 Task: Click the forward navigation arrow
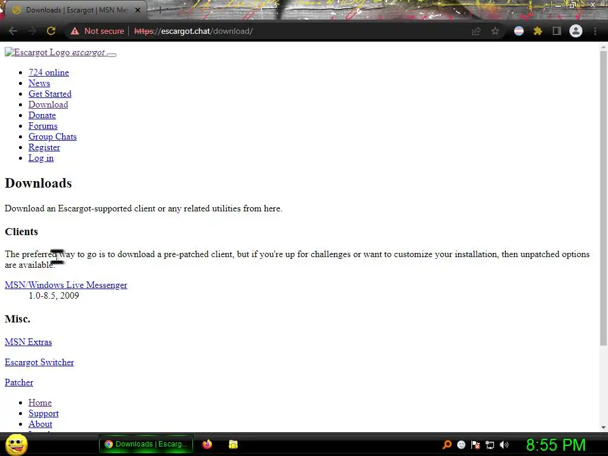click(32, 31)
